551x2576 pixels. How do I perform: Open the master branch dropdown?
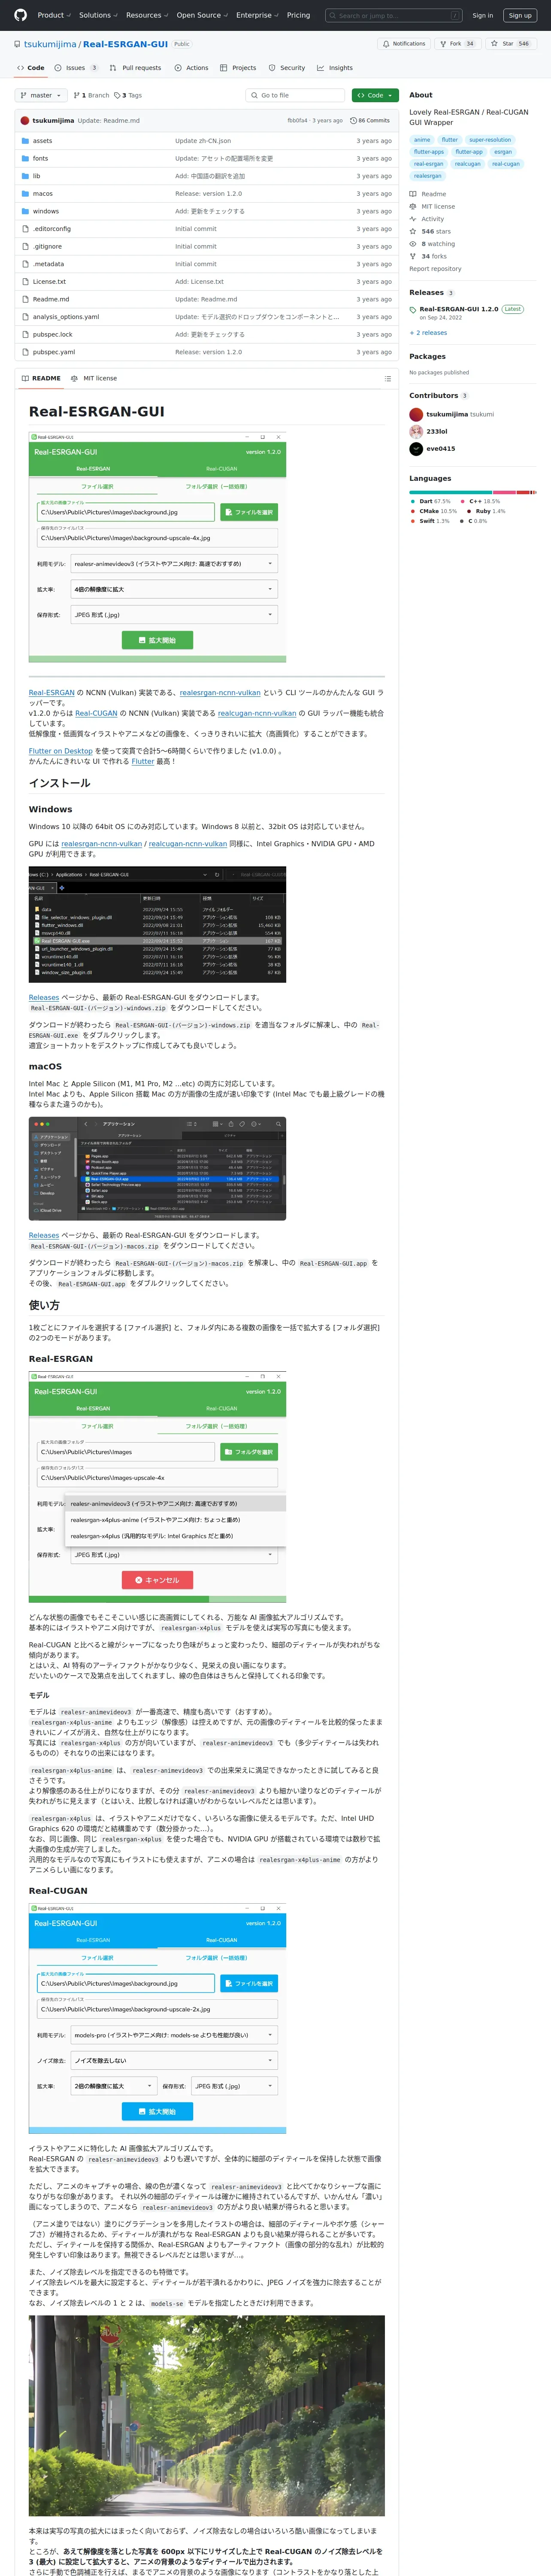[x=41, y=95]
